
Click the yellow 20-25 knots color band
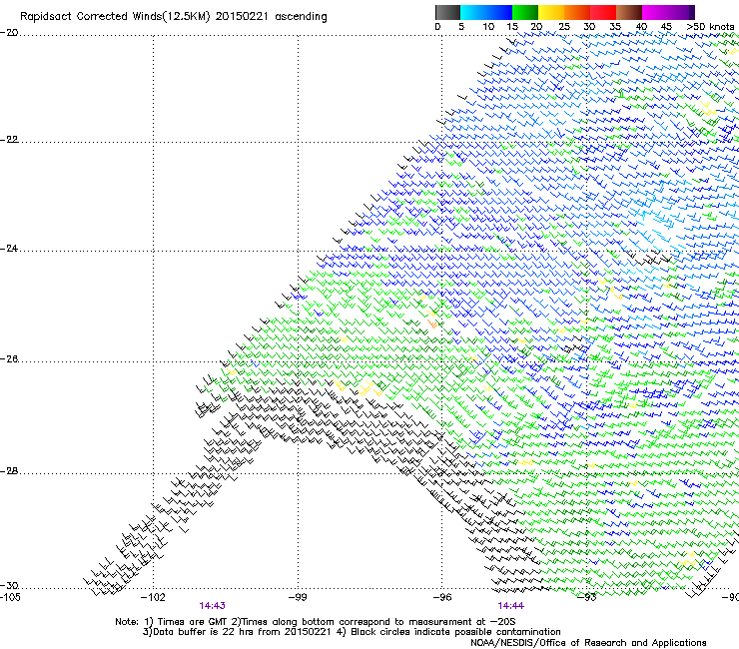[x=551, y=12]
